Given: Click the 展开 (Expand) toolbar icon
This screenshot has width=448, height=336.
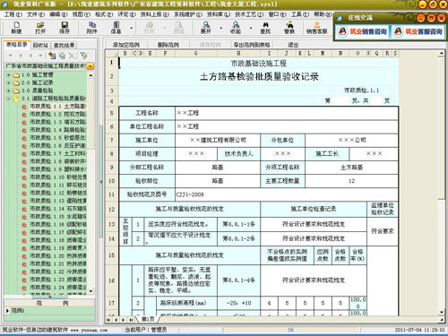Looking at the screenshot, I should pos(206,28).
